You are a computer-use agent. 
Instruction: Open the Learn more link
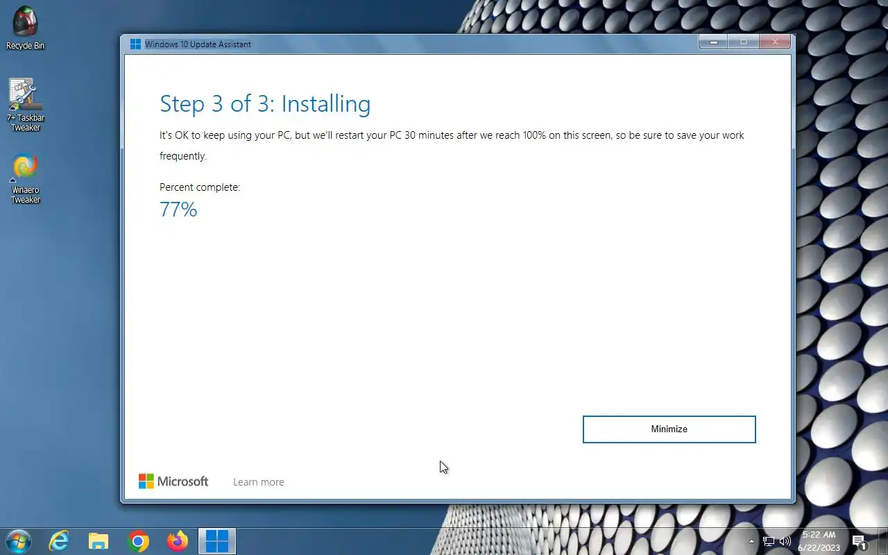258,482
